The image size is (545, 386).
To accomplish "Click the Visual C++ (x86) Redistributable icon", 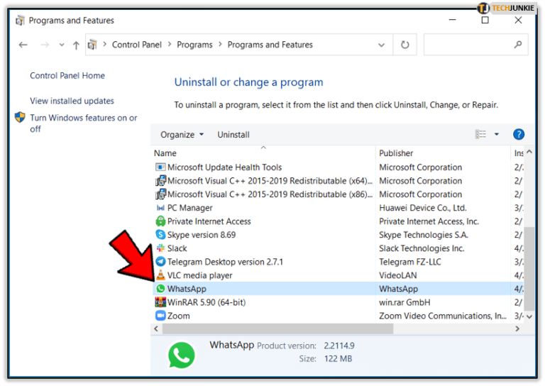I will (x=160, y=194).
